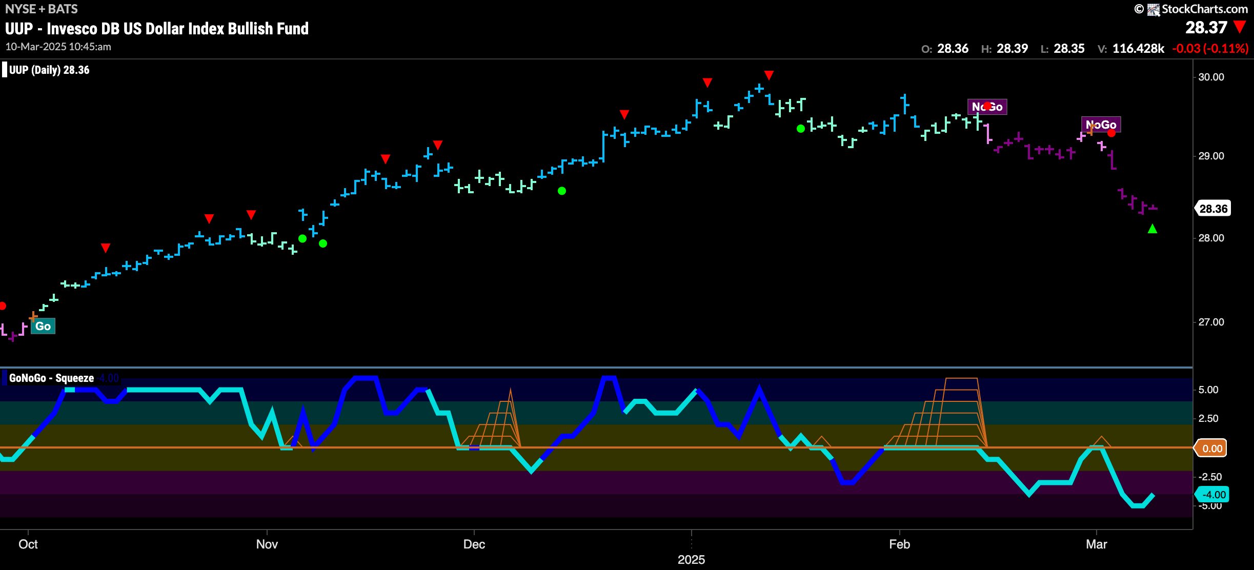Click the StockCharts.com logo
This screenshot has height=570, width=1254.
[x=1197, y=9]
